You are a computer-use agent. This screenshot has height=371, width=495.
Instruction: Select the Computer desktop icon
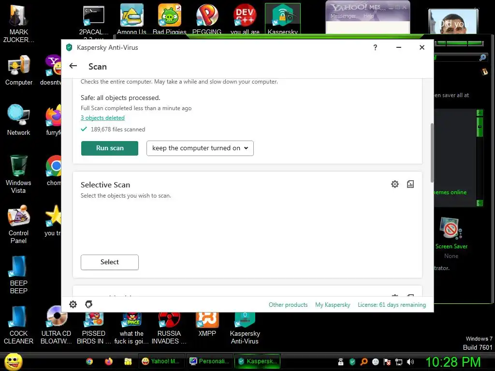pos(19,71)
